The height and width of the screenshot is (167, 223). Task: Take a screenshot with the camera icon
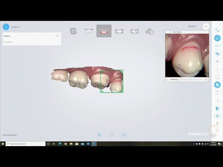(206, 26)
